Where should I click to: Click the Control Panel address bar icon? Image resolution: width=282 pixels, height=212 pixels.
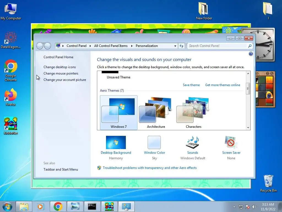58,46
